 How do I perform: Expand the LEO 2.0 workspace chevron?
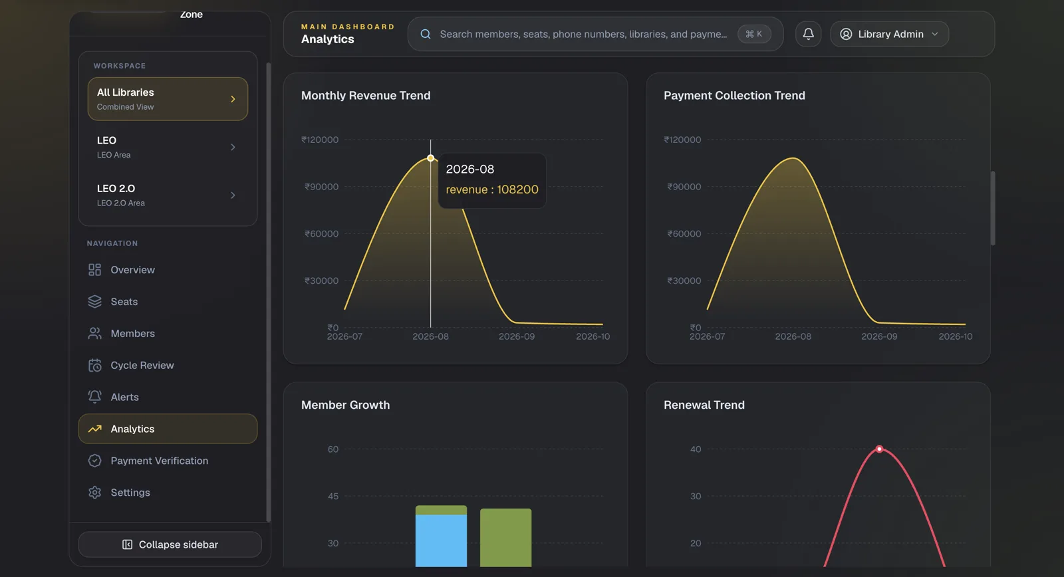coord(233,195)
